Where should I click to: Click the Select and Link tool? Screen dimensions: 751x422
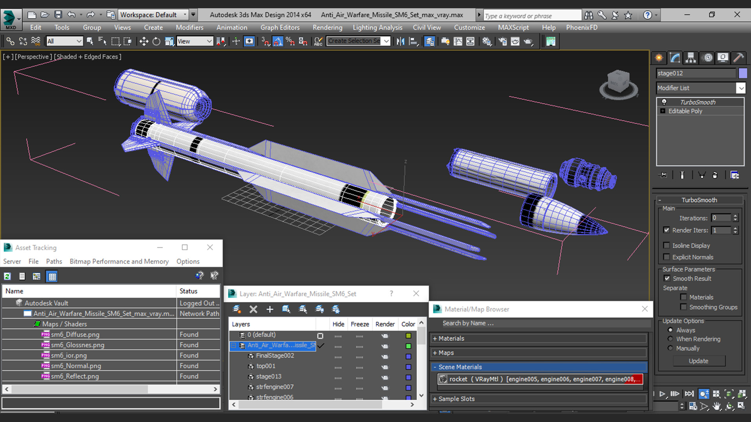pyautogui.click(x=10, y=41)
